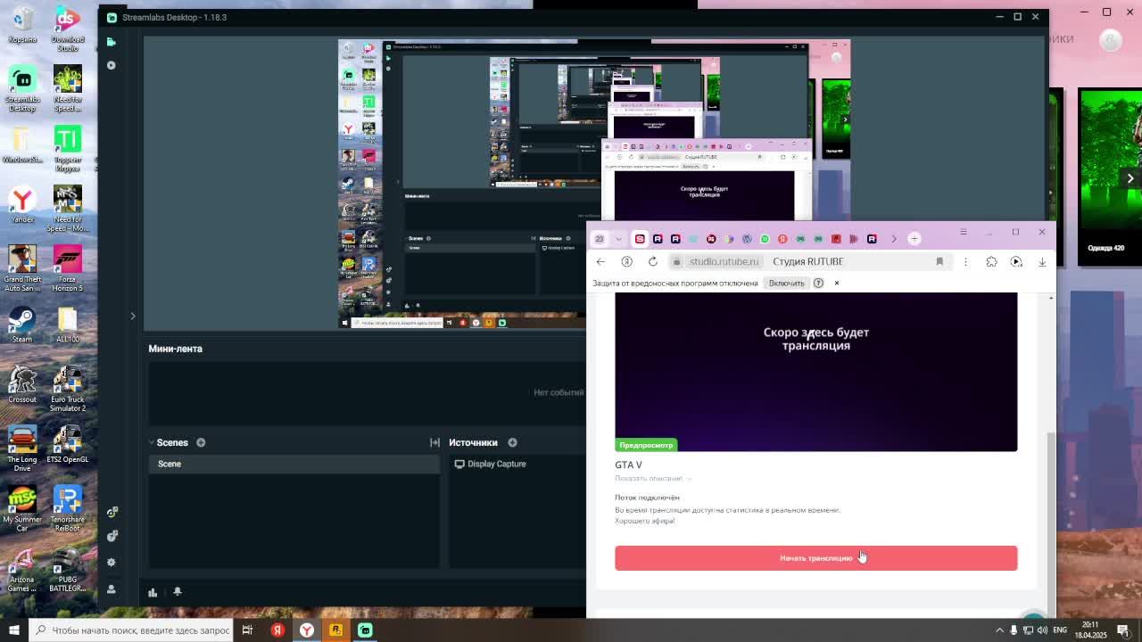This screenshot has height=642, width=1142.
Task: Click Начать трансляцию button
Action: pos(815,558)
